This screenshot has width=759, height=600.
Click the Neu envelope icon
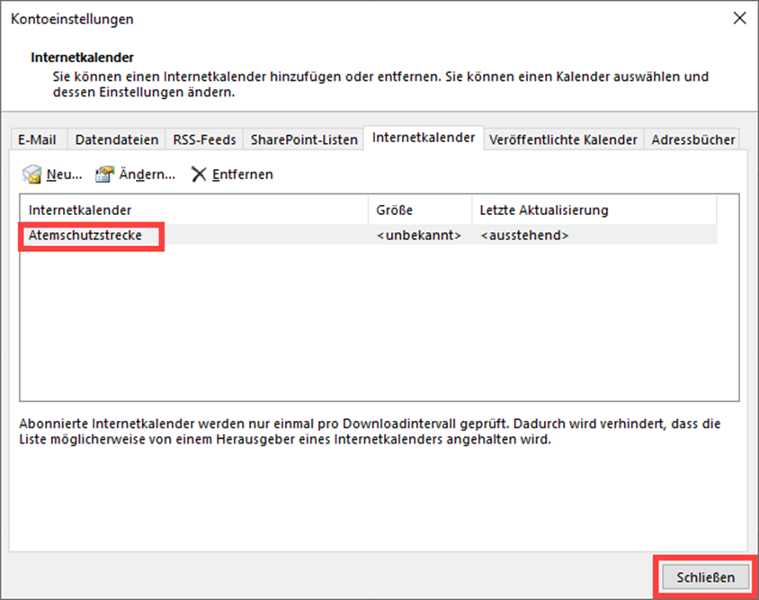tap(32, 174)
